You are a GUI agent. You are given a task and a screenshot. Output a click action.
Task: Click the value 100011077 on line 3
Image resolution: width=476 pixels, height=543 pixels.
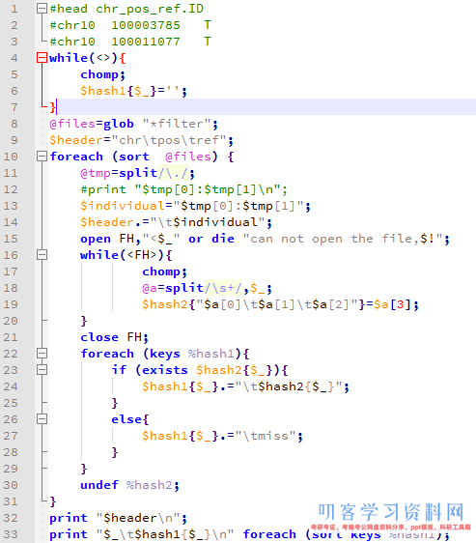coord(146,42)
